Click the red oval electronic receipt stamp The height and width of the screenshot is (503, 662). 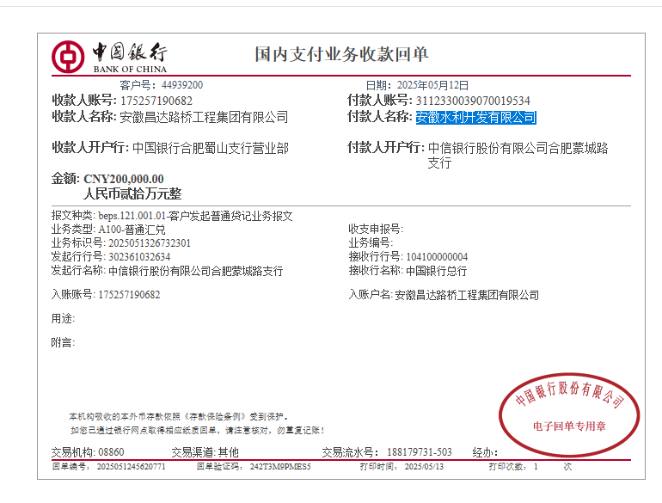point(568,412)
